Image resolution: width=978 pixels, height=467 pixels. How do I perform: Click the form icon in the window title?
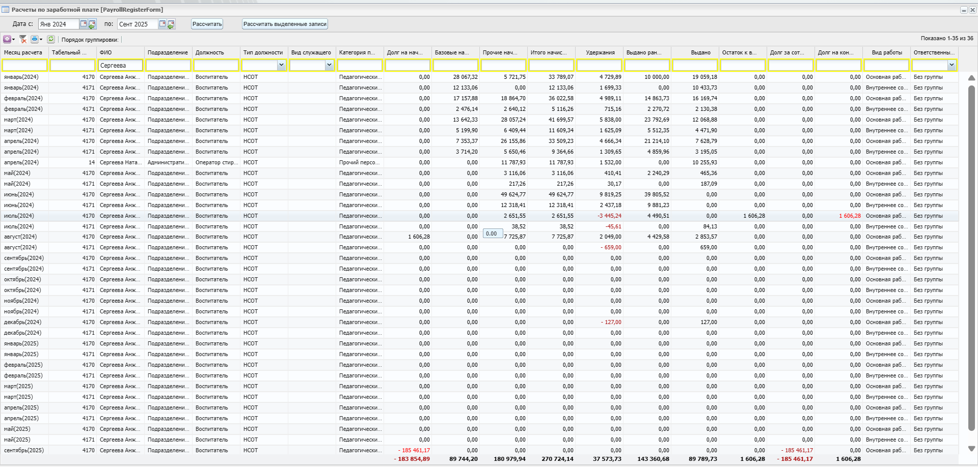[6, 10]
